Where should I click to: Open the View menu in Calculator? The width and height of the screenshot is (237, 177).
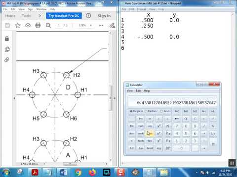point(130,90)
